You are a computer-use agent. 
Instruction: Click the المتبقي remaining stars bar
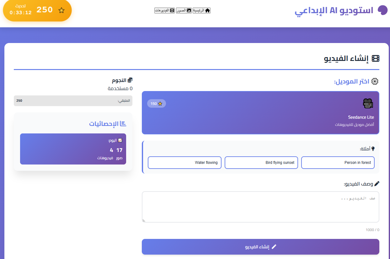[73, 101]
